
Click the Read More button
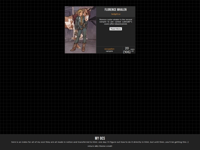[116, 29]
